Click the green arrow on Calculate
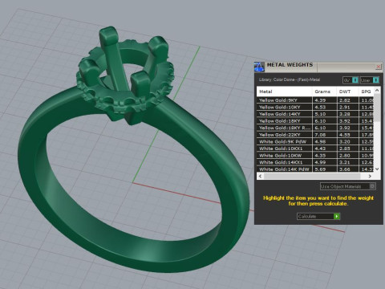Viewport: 385px width, 289px height. click(x=337, y=216)
